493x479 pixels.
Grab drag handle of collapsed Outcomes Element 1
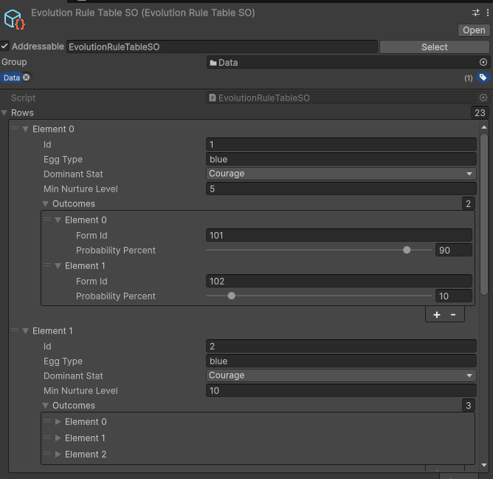[47, 437]
